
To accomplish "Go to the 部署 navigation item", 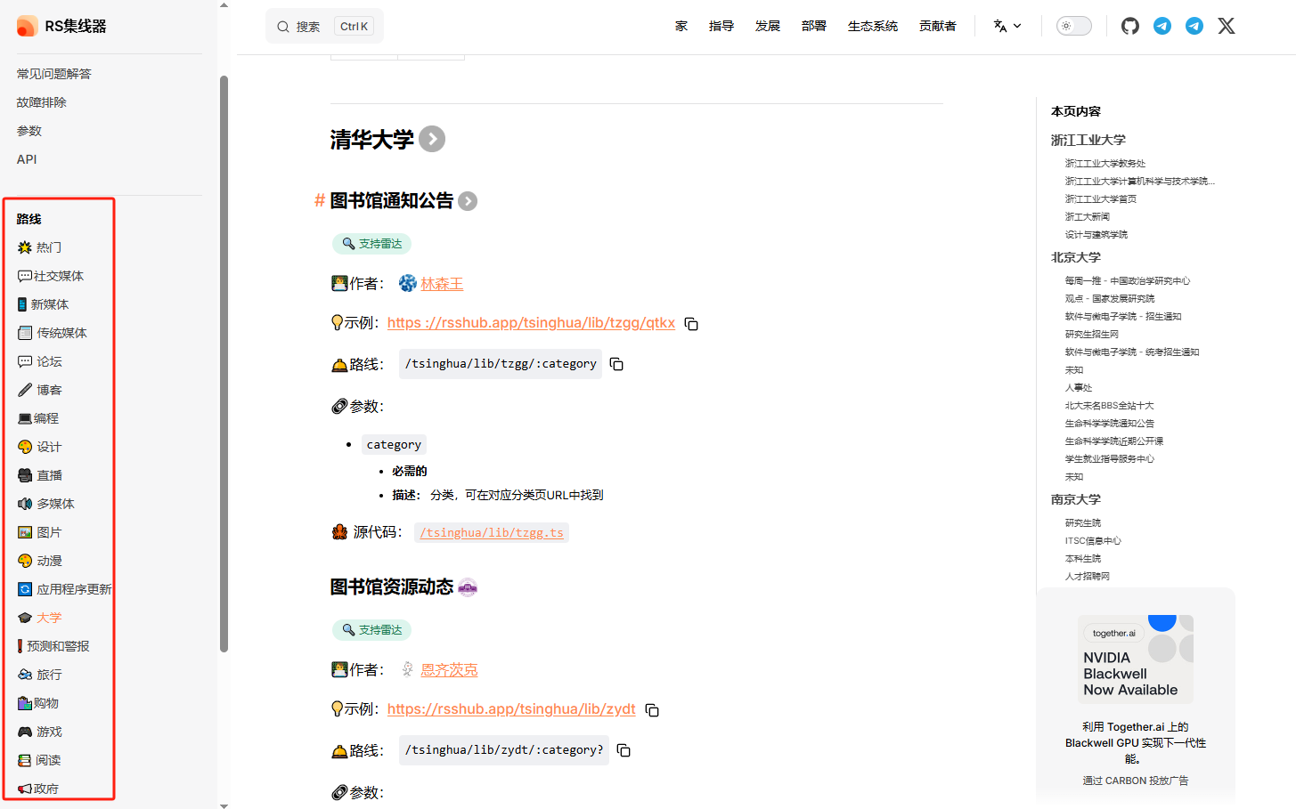I will 813,26.
